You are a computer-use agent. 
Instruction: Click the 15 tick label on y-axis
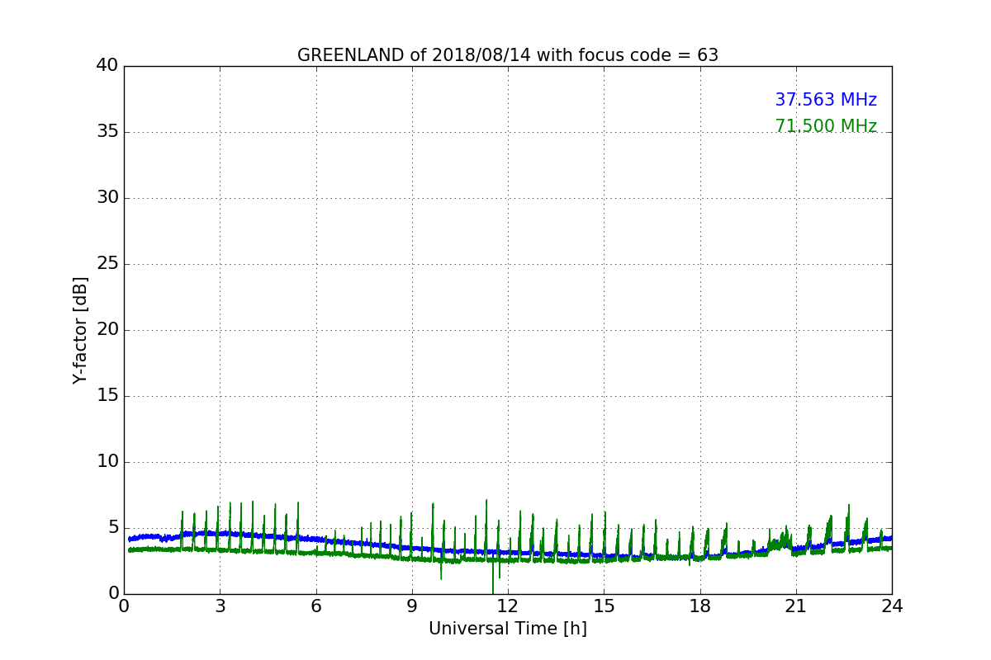click(x=107, y=396)
